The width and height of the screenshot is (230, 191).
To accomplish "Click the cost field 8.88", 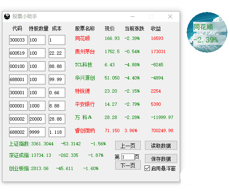I will 57,106.
